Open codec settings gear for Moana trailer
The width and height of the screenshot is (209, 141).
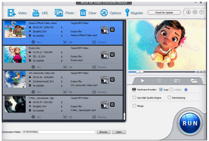112,30
